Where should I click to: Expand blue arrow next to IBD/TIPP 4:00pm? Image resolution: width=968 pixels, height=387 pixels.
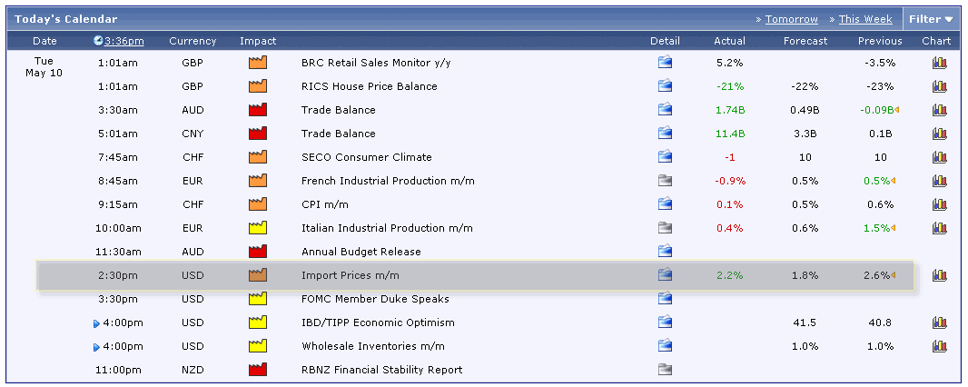click(96, 323)
